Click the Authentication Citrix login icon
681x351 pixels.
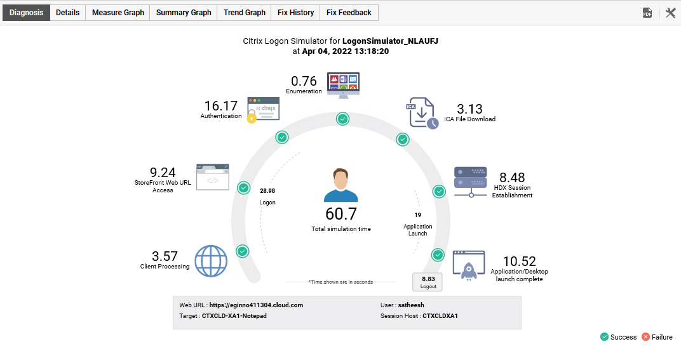(263, 110)
